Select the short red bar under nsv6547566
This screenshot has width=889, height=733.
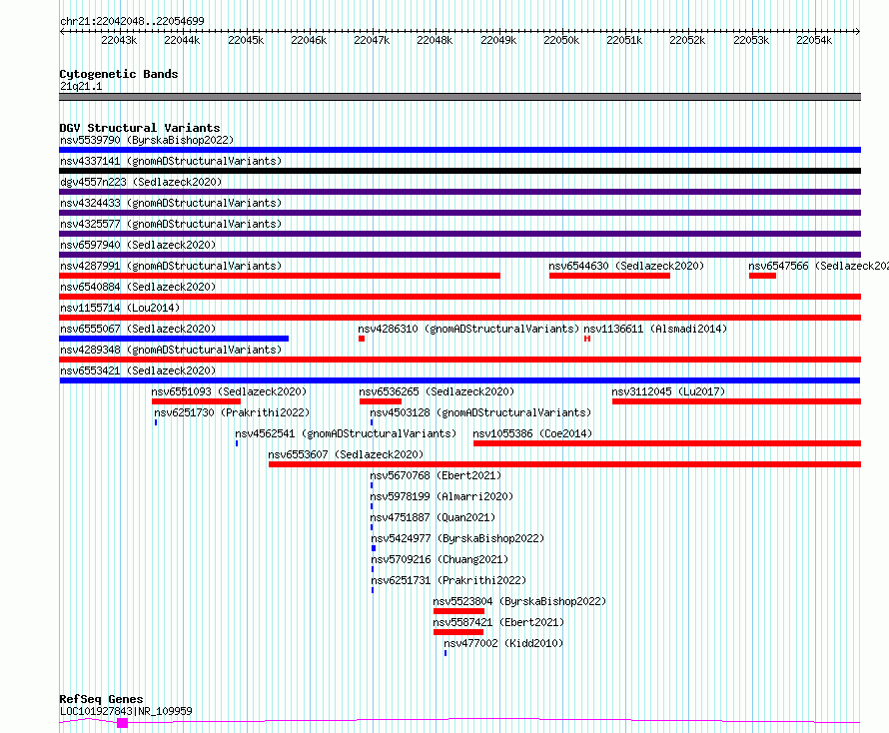coord(762,276)
